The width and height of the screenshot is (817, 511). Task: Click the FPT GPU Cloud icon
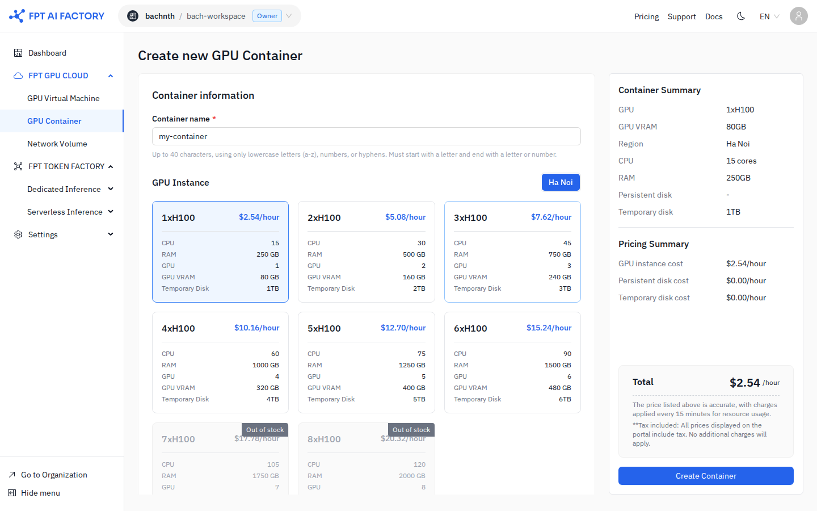coord(18,76)
